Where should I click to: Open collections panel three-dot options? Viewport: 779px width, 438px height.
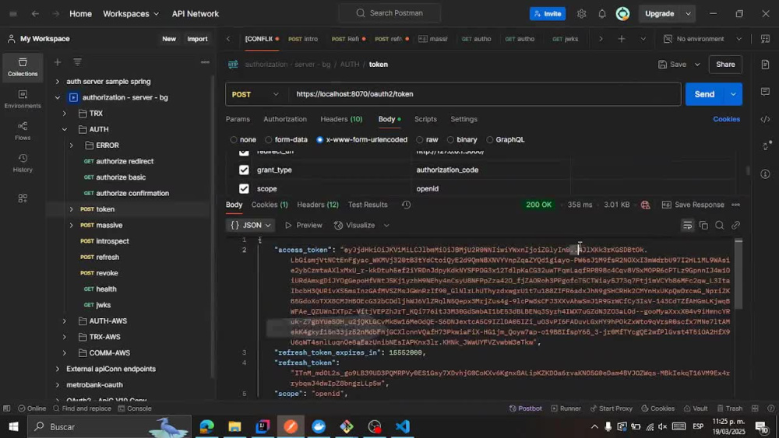(x=205, y=62)
